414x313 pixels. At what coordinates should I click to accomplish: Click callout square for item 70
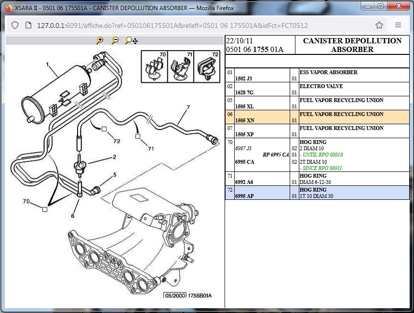[45, 209]
